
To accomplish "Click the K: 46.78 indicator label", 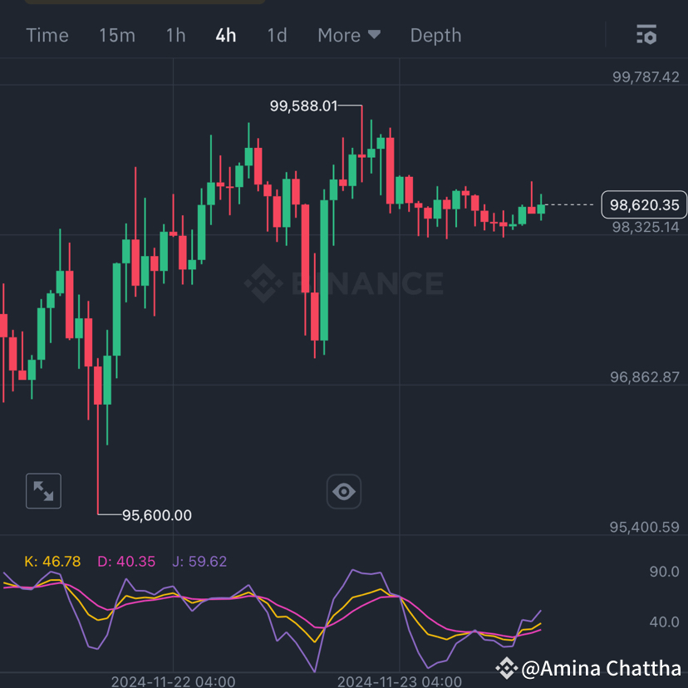I will (52, 561).
